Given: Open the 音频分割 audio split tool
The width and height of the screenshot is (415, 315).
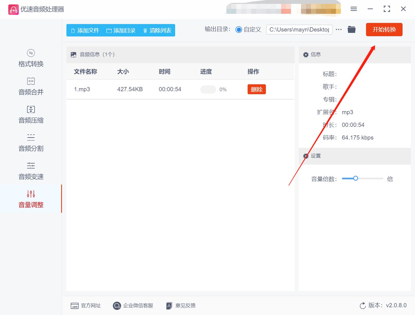Looking at the screenshot, I should [x=30, y=143].
